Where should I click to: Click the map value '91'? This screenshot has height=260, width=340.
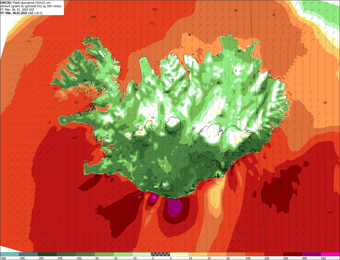click(x=274, y=15)
